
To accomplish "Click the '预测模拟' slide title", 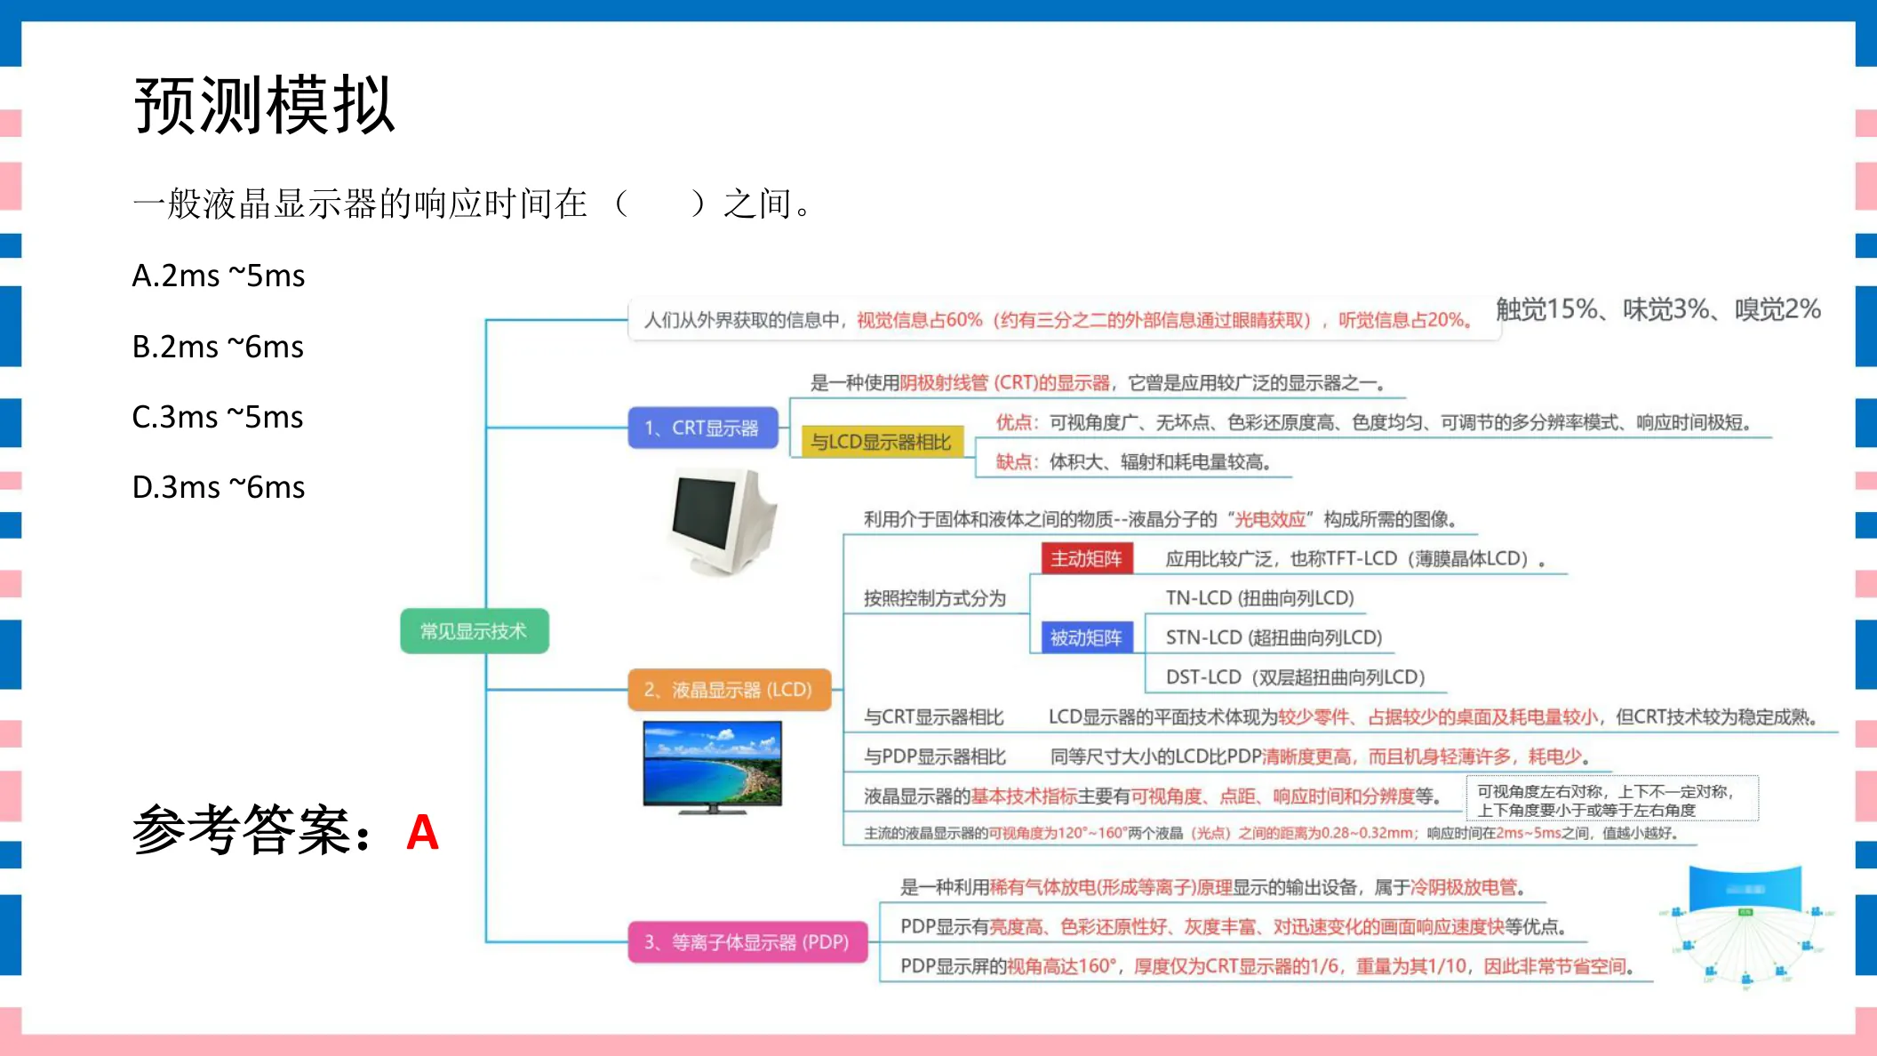I will point(264,105).
